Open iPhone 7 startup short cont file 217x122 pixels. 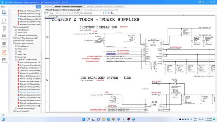29,79
